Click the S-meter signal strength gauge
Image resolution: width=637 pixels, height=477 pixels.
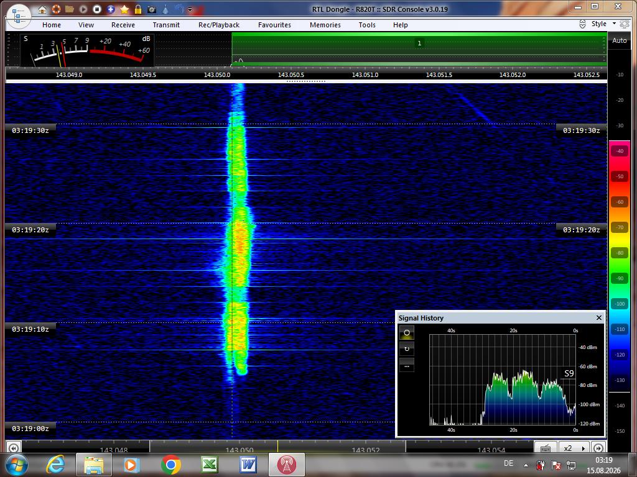tap(87, 50)
